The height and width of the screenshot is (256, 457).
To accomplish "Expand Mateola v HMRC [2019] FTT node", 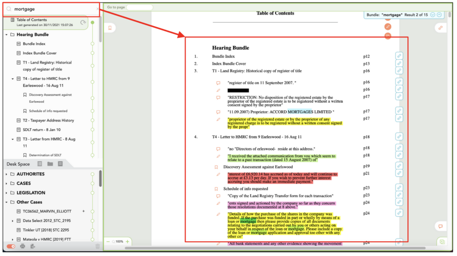I will [x=12, y=240].
